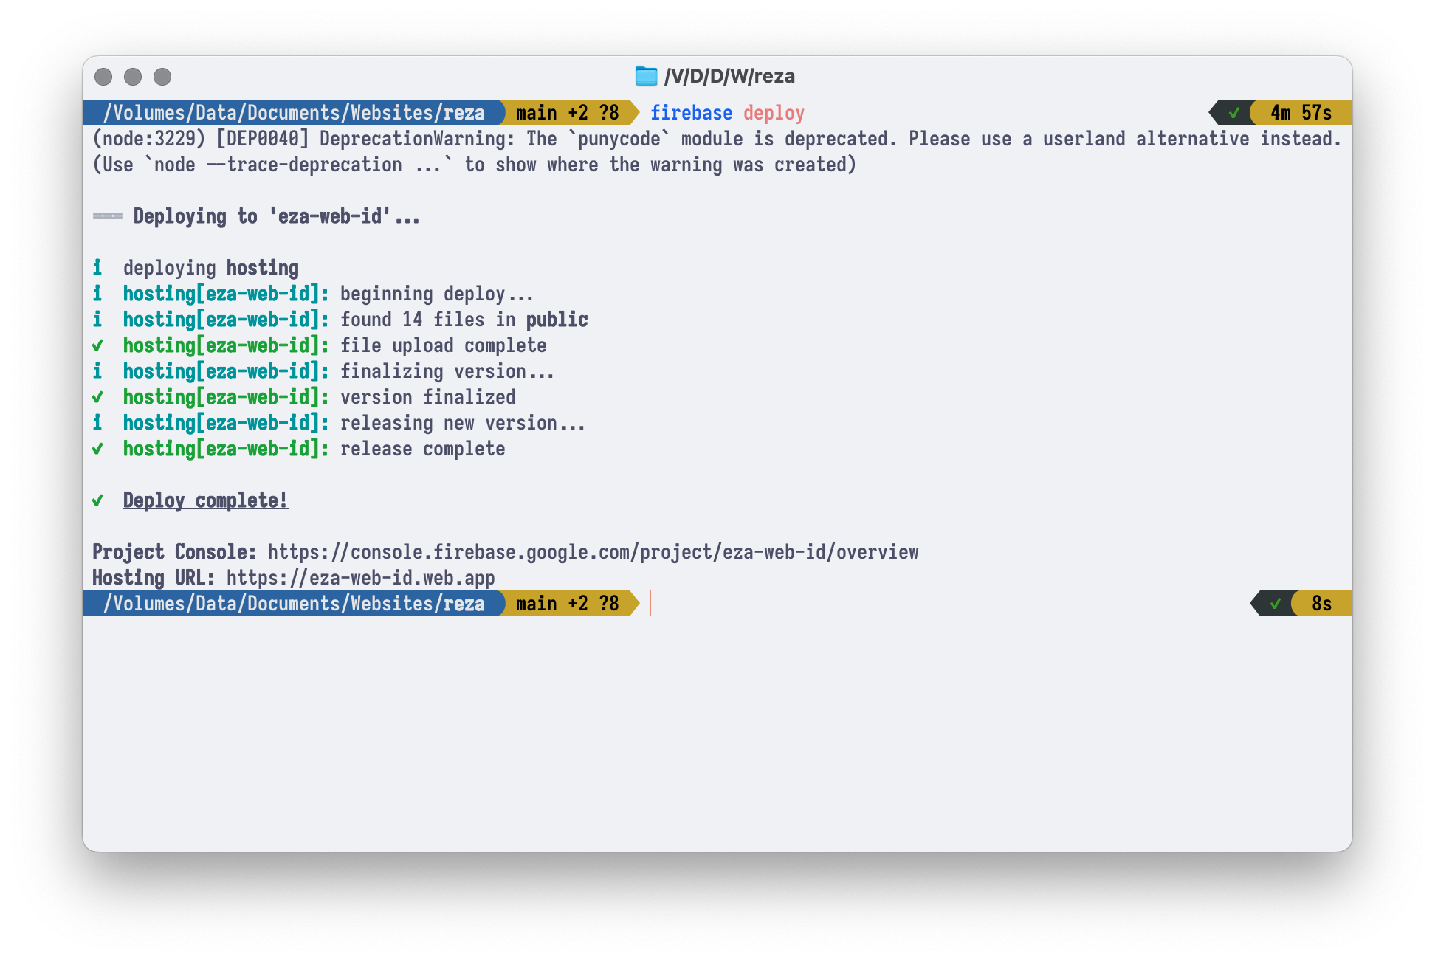
Task: Open the Hosting URL eza-web-id.web.app
Action: (x=360, y=578)
